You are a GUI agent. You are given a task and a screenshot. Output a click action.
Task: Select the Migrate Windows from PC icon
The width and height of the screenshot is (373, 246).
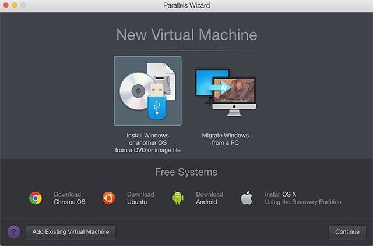tap(226, 92)
